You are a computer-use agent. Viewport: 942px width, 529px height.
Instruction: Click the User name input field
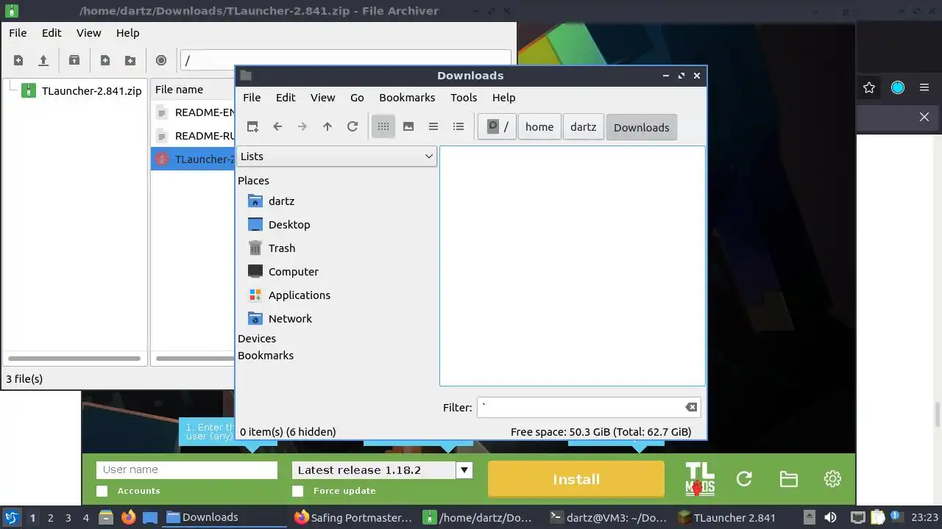click(x=187, y=469)
